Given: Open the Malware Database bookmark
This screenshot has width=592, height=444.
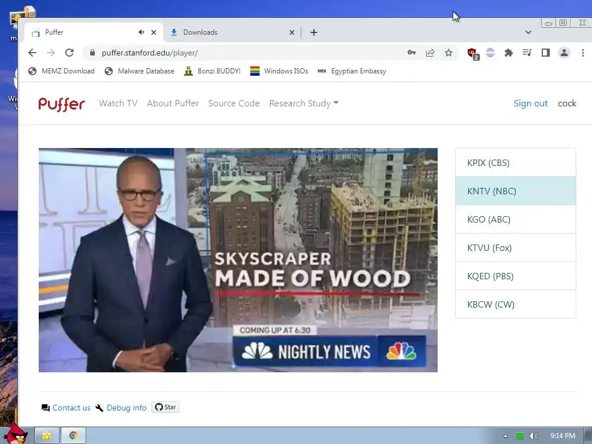Looking at the screenshot, I should pyautogui.click(x=139, y=71).
